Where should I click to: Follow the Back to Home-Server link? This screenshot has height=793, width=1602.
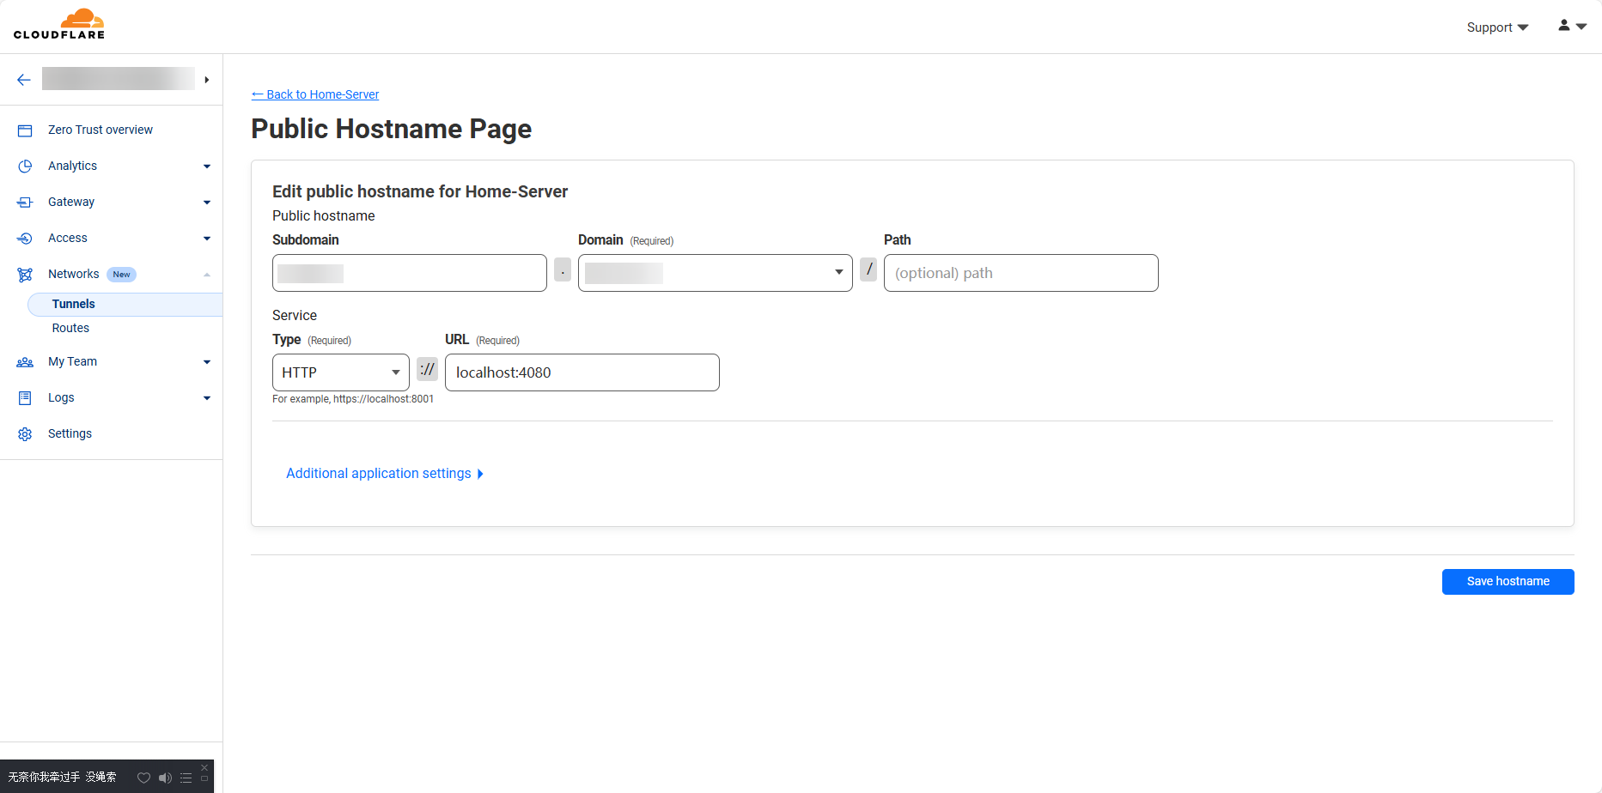point(315,94)
